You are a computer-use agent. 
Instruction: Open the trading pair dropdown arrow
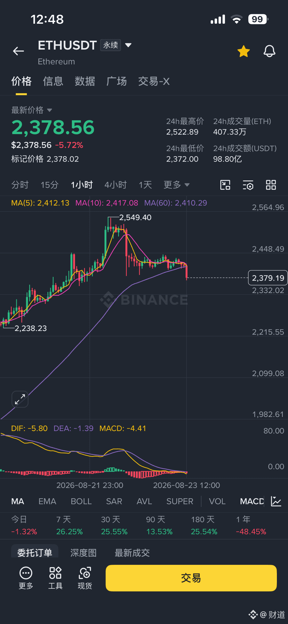coord(128,45)
